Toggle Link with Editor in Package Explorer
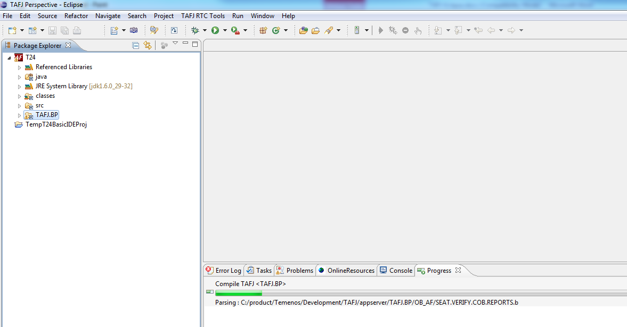Screen dimensions: 627x327 148,46
